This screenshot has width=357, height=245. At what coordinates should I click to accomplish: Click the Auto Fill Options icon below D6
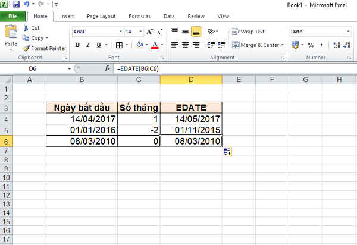(x=227, y=152)
